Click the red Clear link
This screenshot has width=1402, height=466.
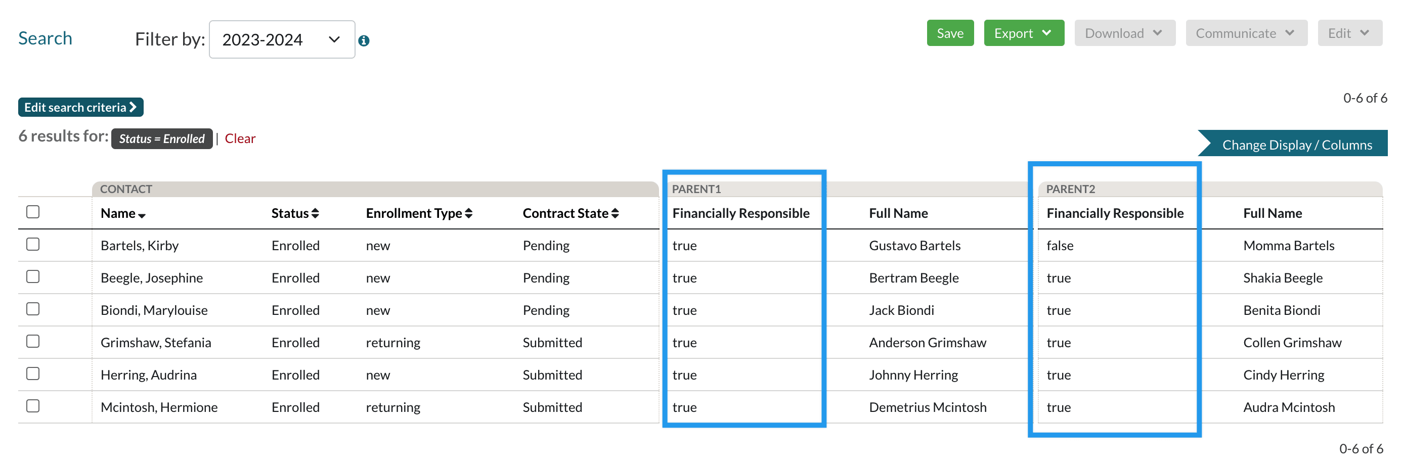point(240,138)
